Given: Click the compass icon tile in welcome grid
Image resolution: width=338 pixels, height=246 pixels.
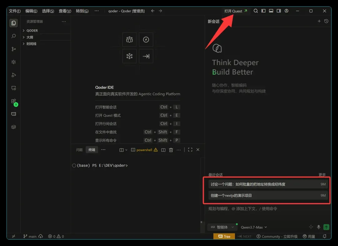Looking at the screenshot, I should pos(146,40).
